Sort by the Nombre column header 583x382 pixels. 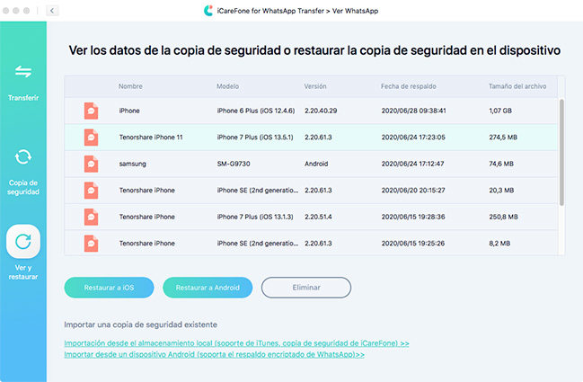click(x=130, y=86)
